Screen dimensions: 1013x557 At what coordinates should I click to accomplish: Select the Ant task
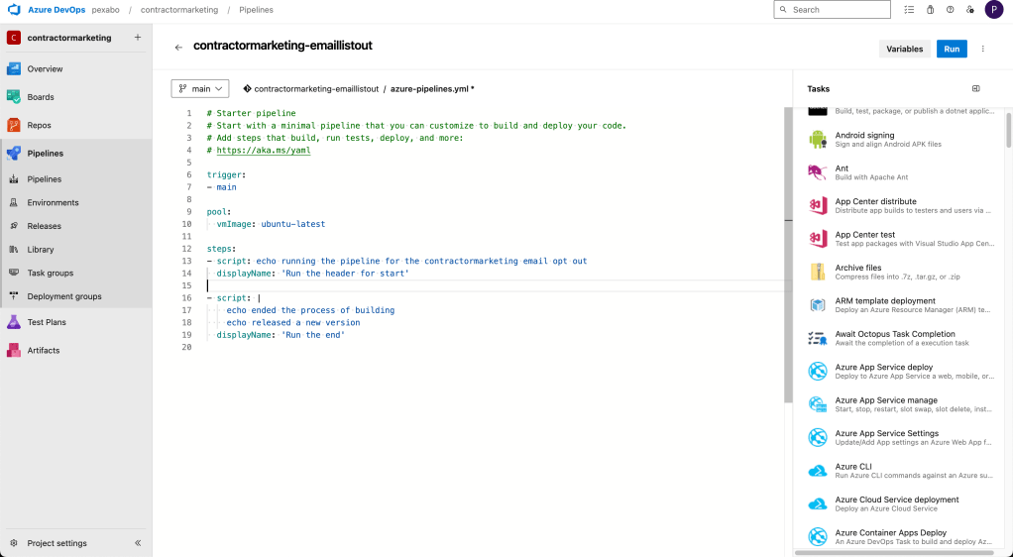[901, 172]
